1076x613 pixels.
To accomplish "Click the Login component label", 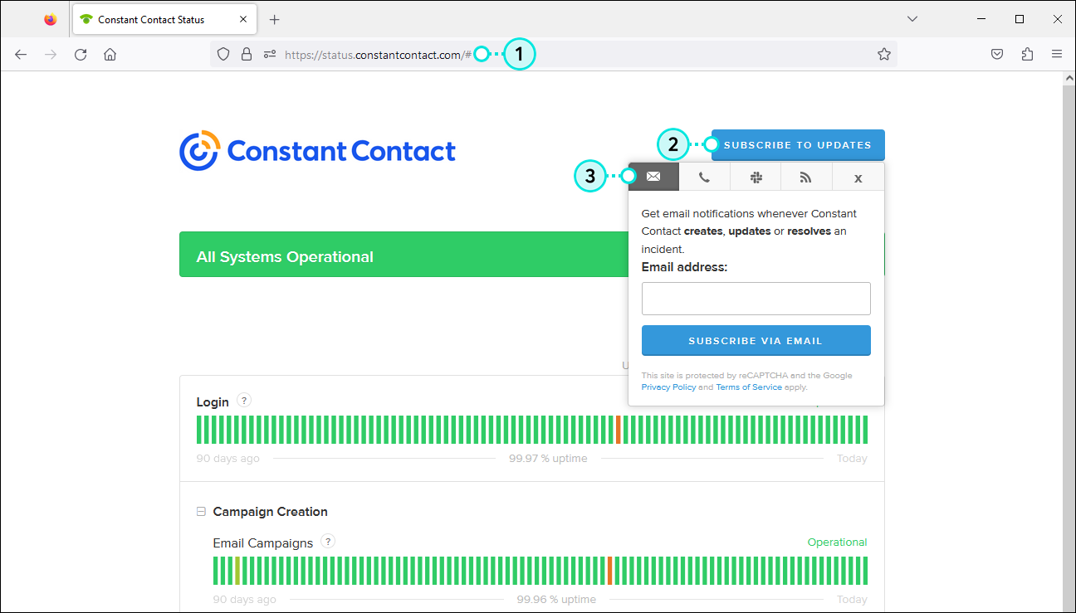I will coord(213,401).
